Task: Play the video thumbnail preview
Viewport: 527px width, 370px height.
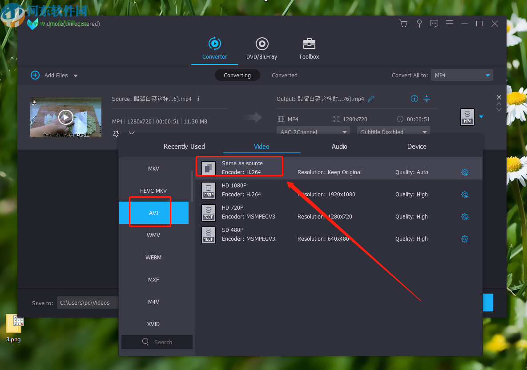Action: point(65,117)
